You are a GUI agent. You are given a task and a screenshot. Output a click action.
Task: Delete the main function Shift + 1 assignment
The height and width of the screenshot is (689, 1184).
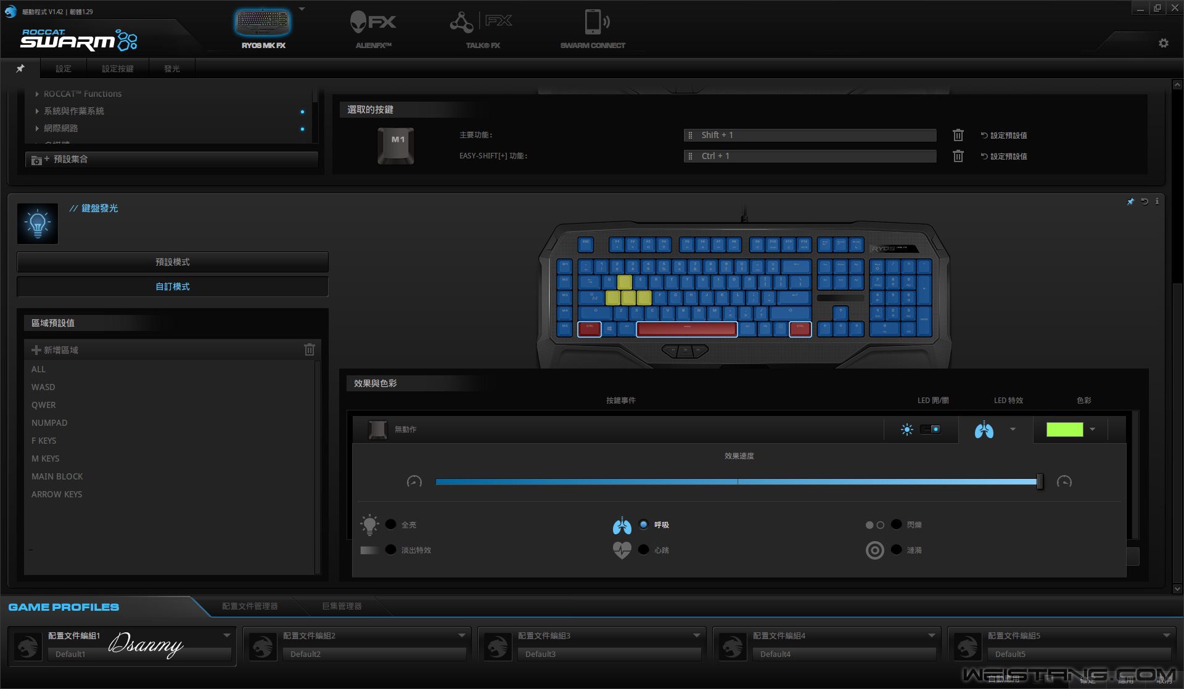pos(958,135)
